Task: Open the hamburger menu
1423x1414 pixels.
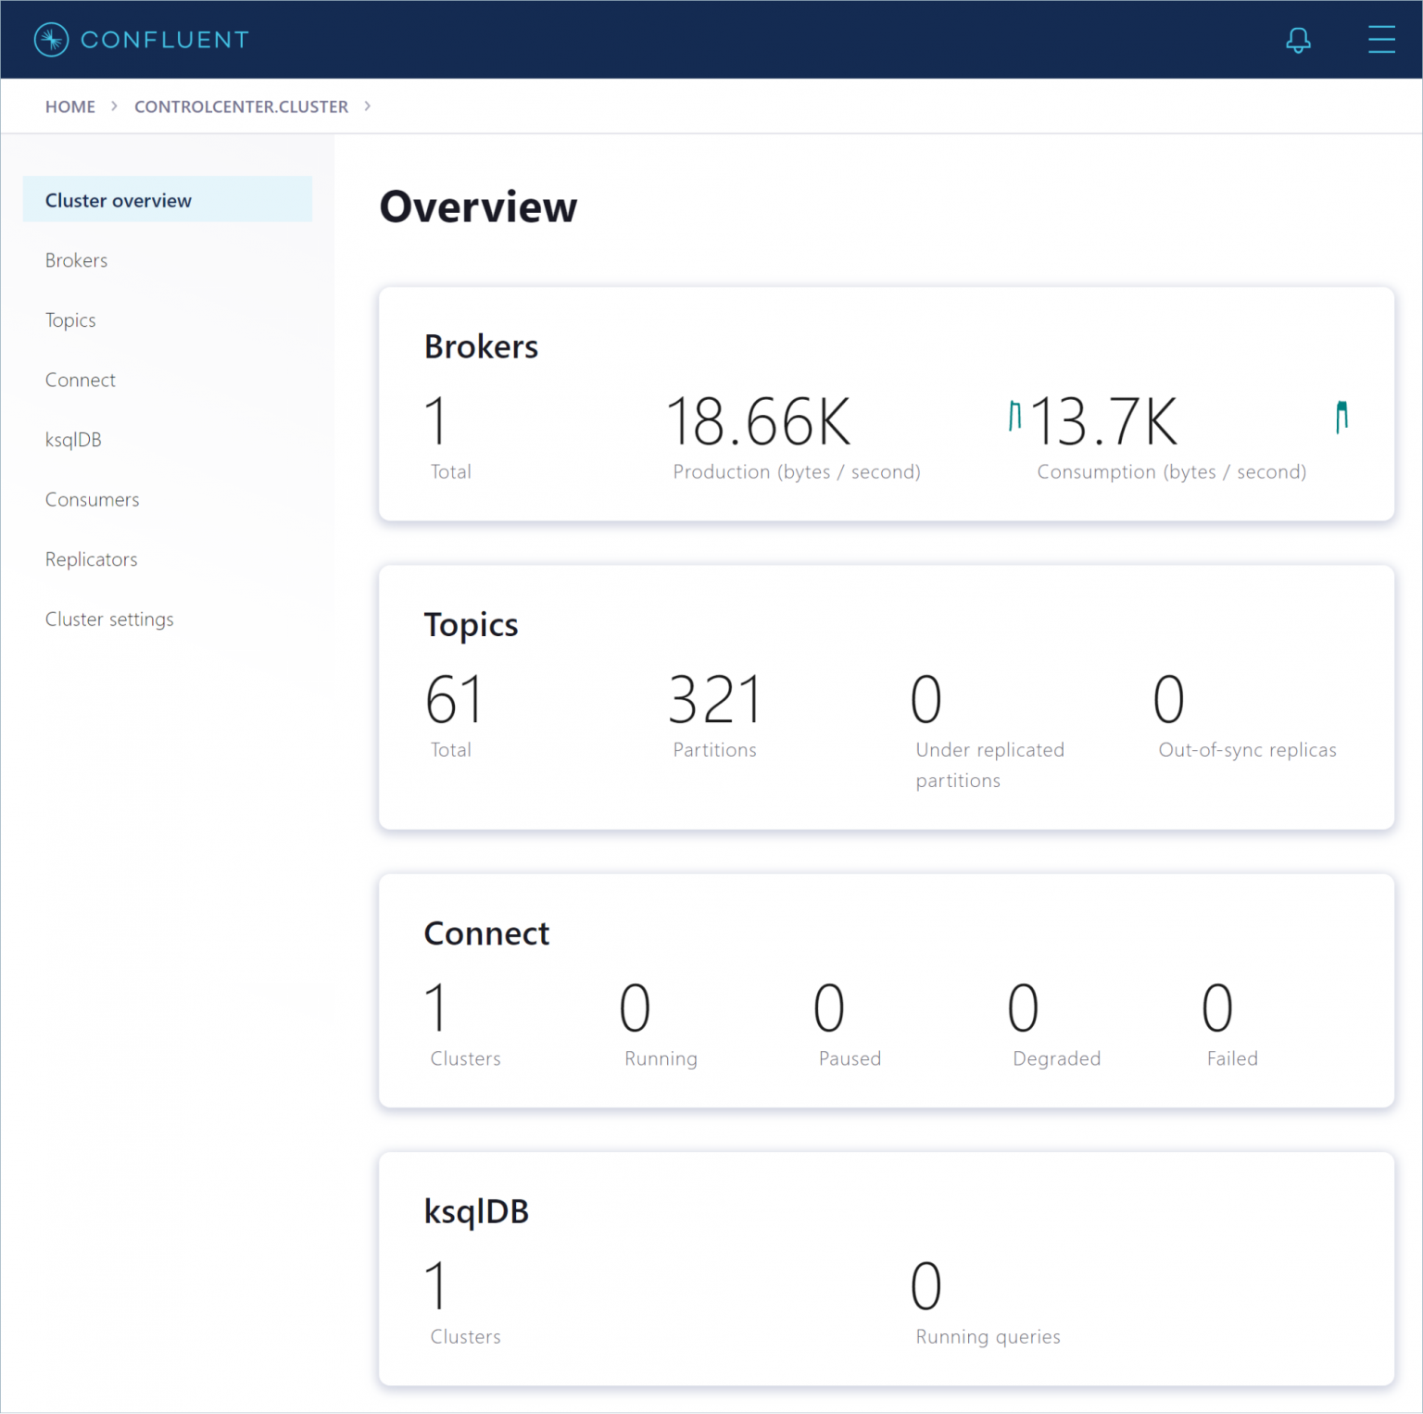Action: click(1380, 40)
